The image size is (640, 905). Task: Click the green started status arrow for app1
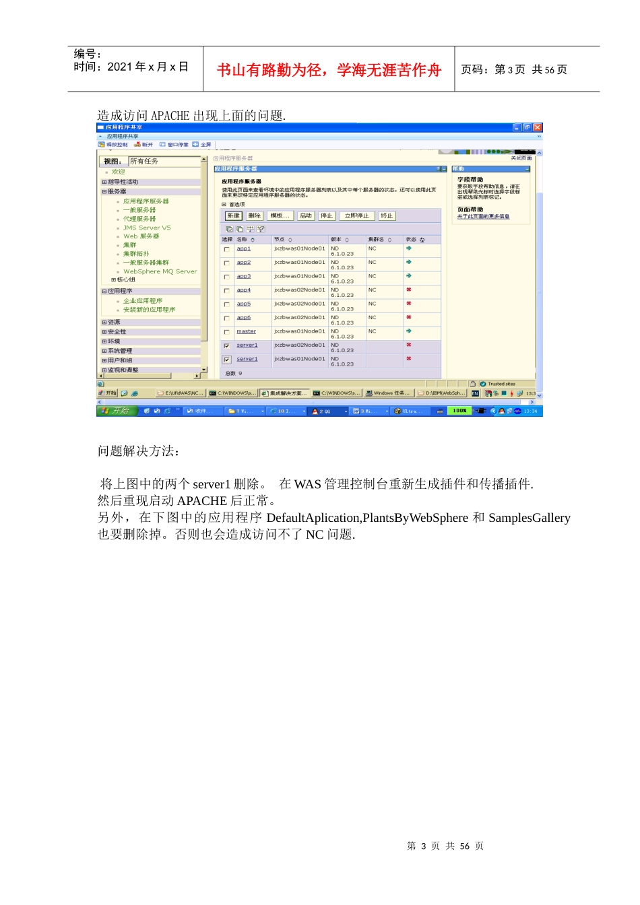(409, 248)
